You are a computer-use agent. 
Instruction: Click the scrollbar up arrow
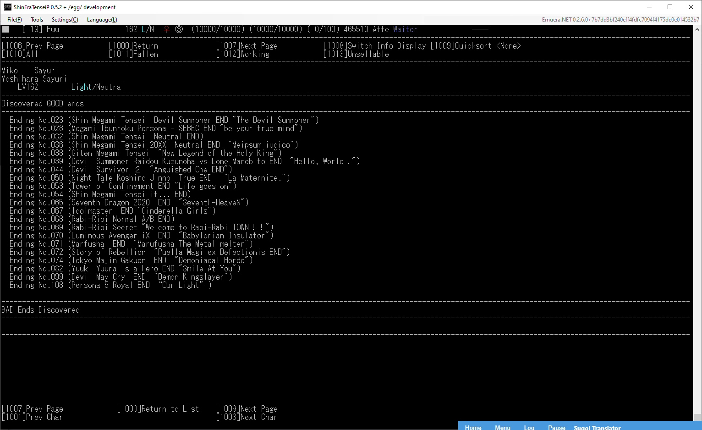pos(697,29)
